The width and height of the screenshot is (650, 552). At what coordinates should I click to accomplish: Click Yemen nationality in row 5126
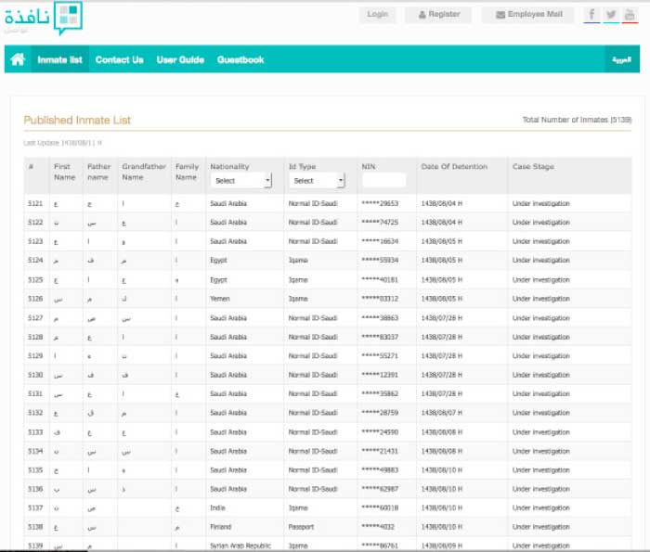(x=220, y=299)
